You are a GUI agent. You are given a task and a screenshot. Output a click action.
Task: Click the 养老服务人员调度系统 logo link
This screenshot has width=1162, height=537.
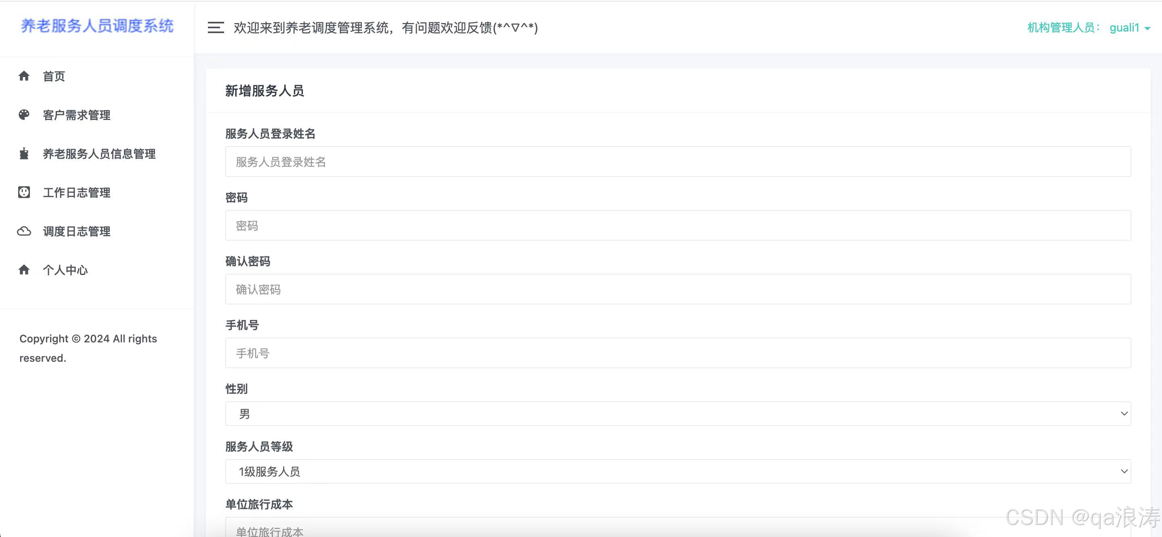[x=97, y=26]
